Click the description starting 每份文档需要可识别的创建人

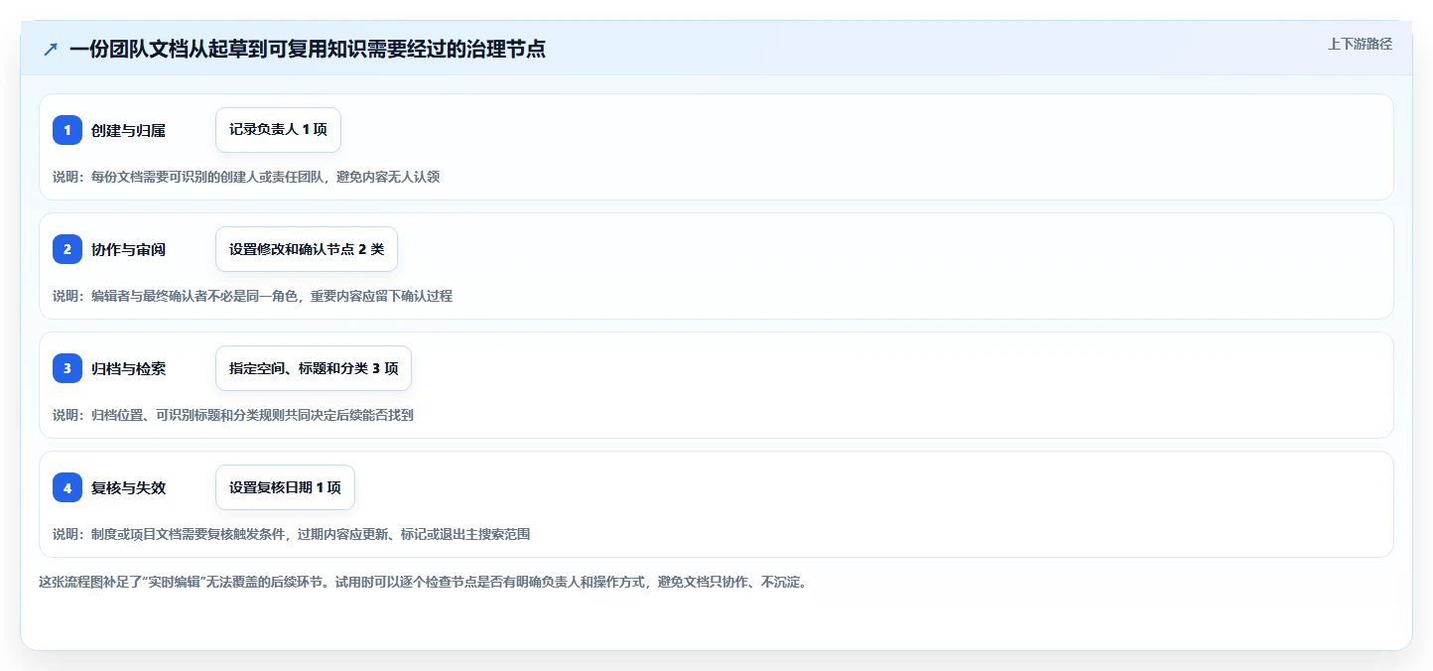pos(246,177)
